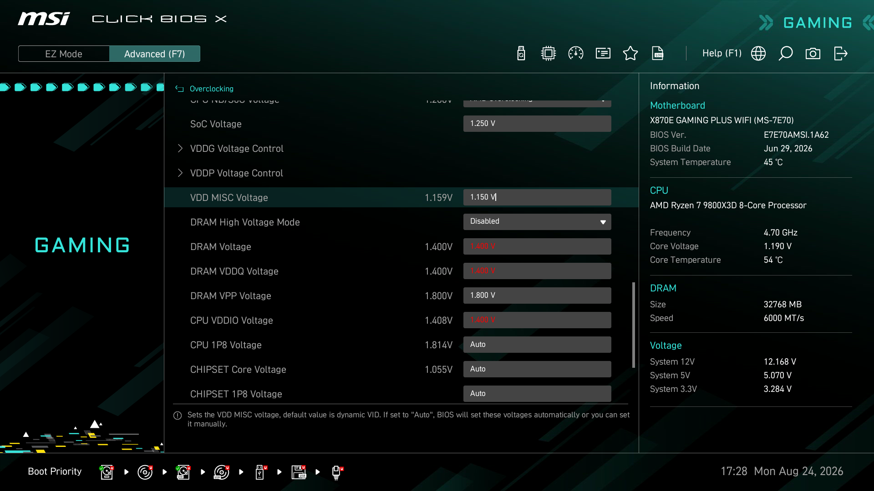Select the DRAM High Voltage Mode label
The image size is (874, 491).
245,222
